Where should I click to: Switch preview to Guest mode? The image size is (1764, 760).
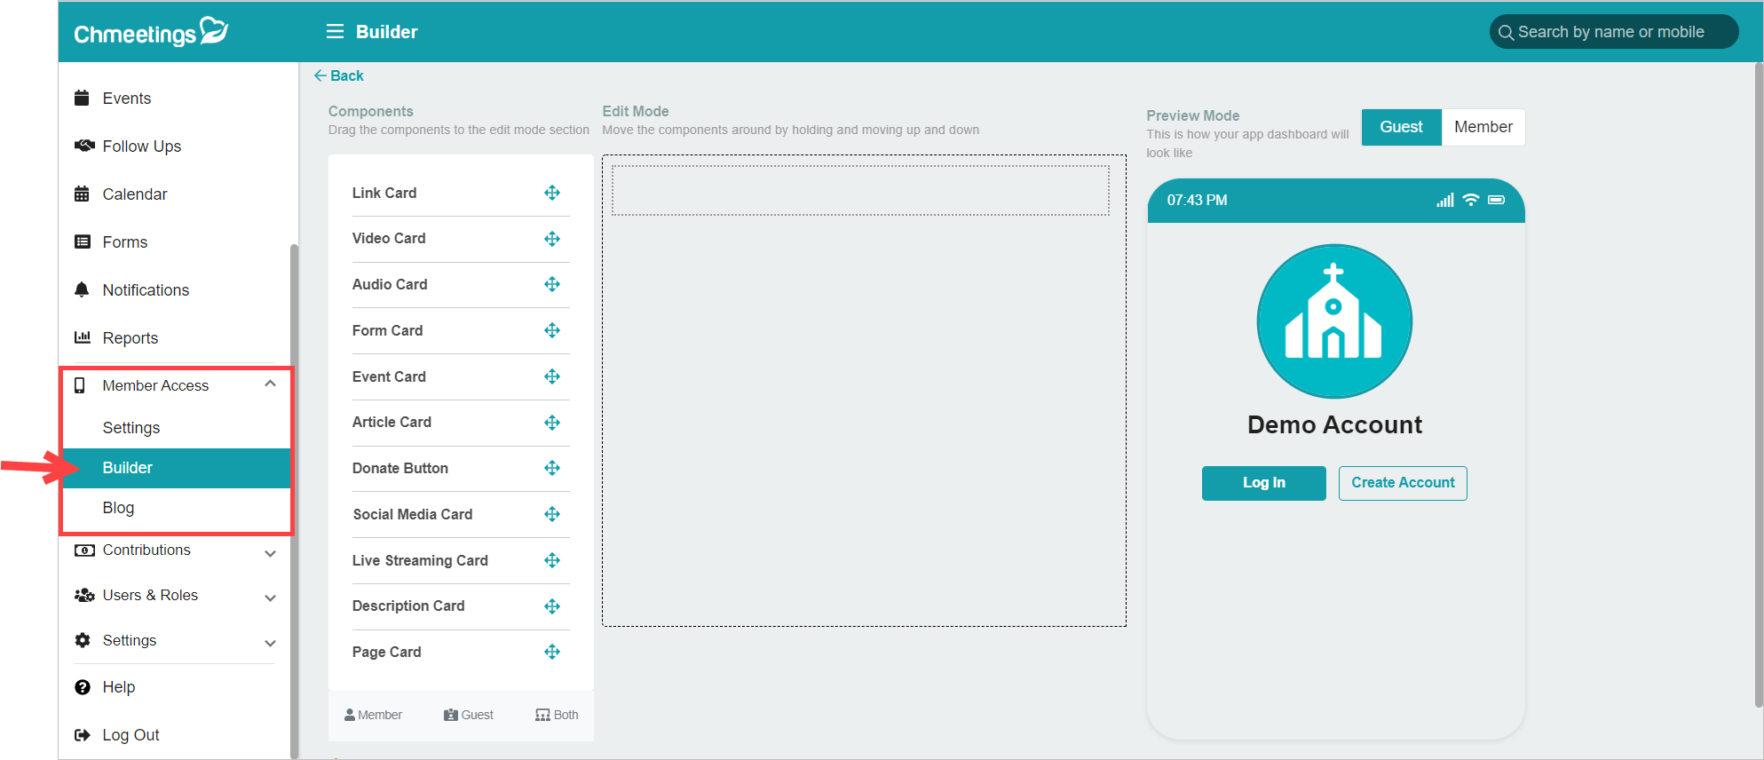pyautogui.click(x=1401, y=127)
